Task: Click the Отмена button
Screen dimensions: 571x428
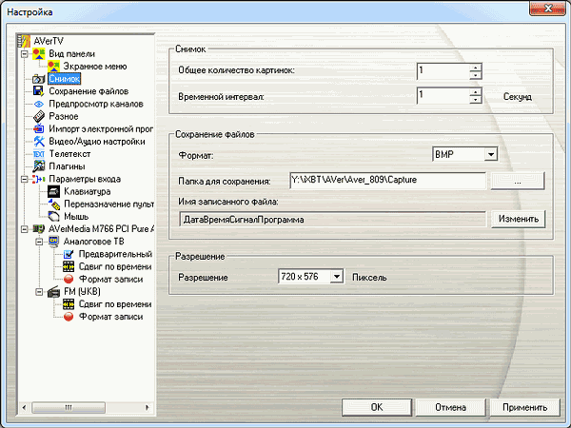Action: [450, 407]
